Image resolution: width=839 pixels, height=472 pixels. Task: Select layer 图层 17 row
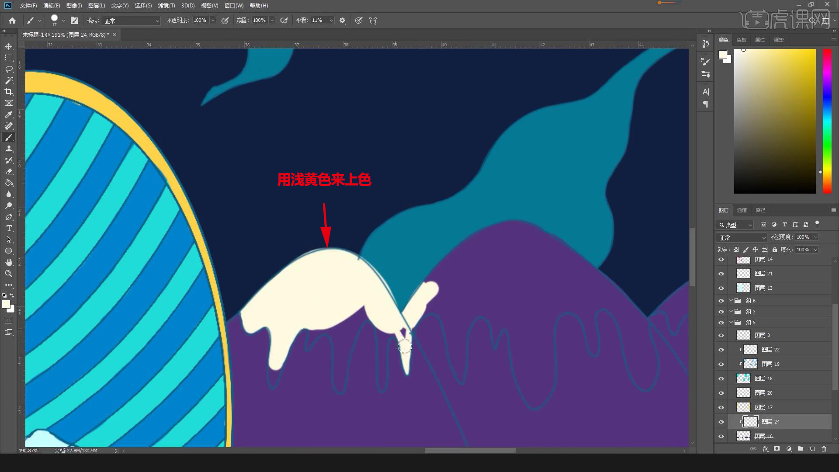(779, 407)
